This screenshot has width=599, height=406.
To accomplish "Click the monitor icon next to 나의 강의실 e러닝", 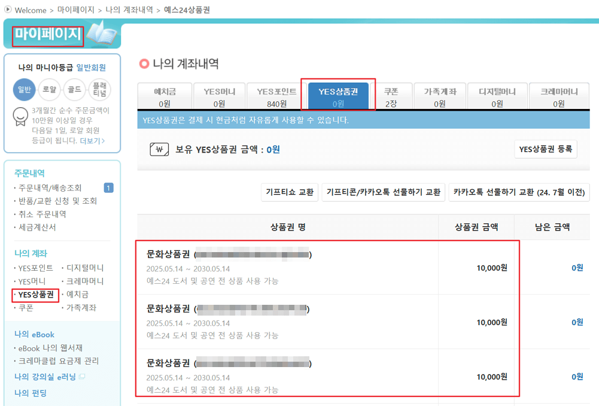I will pyautogui.click(x=81, y=377).
